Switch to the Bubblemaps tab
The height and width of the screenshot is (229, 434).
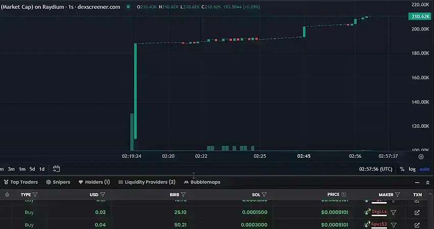click(202, 182)
